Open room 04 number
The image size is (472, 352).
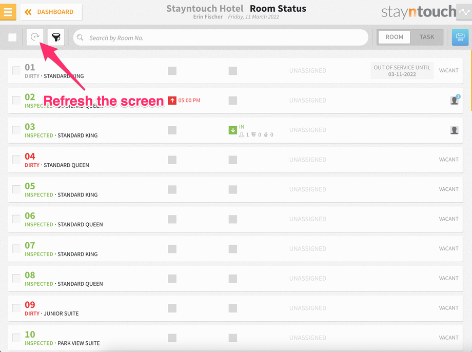[x=30, y=157]
